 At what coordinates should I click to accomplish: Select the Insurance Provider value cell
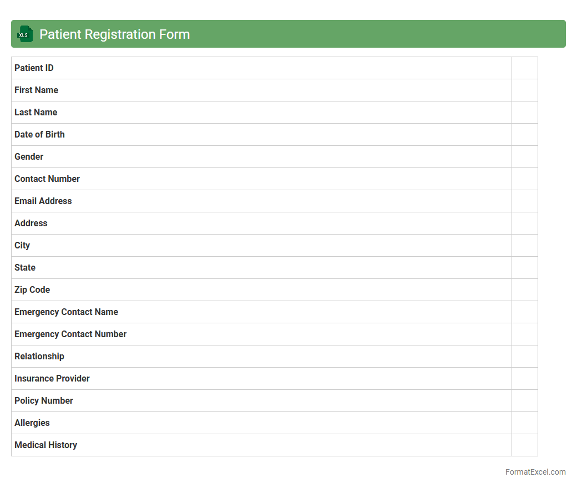524,379
